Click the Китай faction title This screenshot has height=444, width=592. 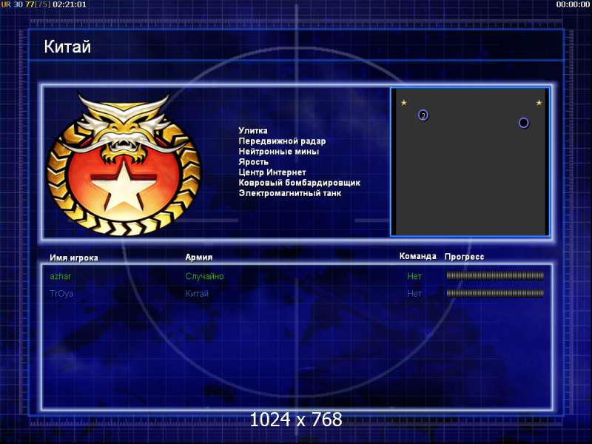coord(67,47)
